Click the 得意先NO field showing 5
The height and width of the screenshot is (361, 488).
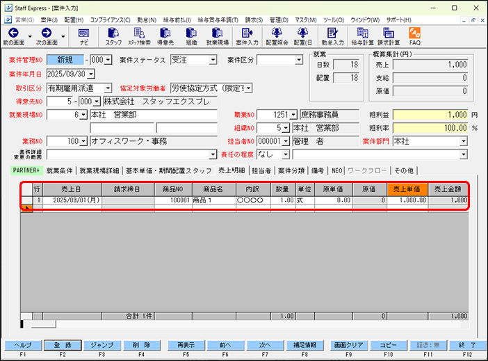pos(60,102)
